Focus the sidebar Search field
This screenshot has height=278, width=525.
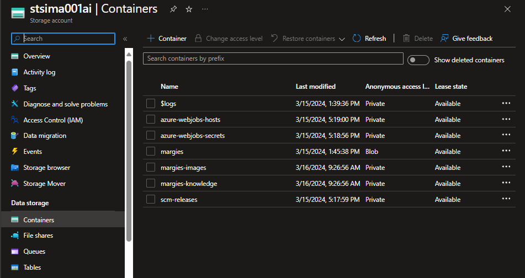click(x=63, y=39)
